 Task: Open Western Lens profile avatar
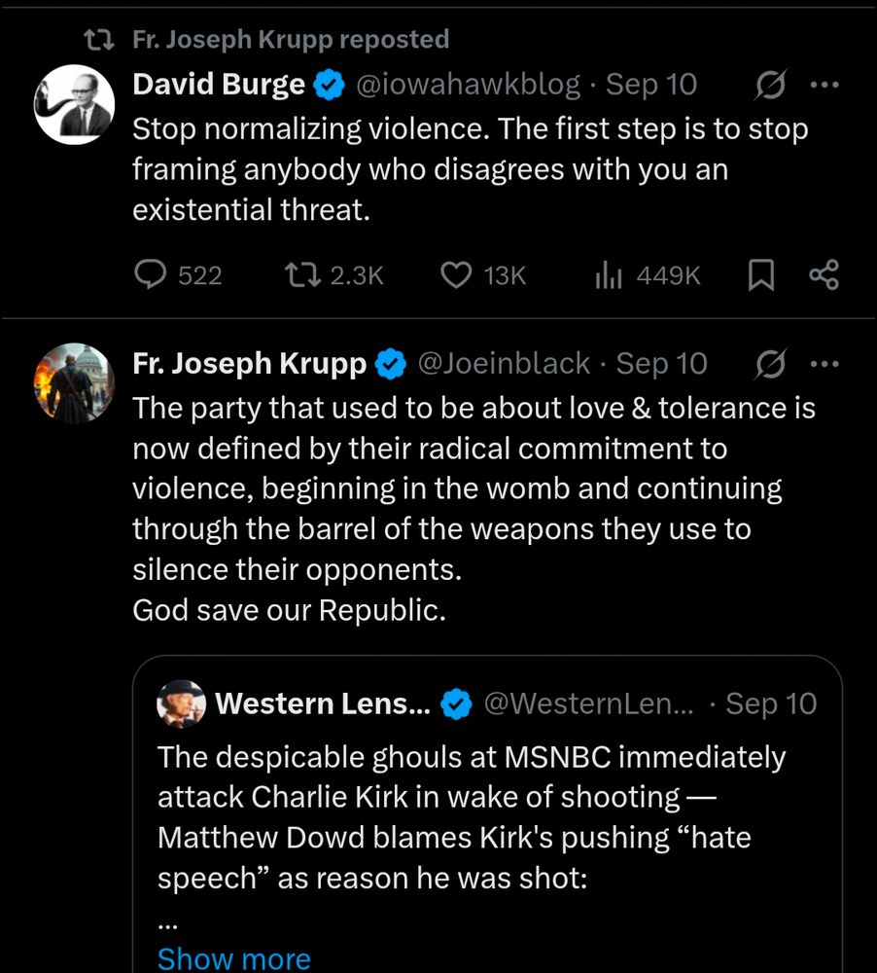pos(182,703)
